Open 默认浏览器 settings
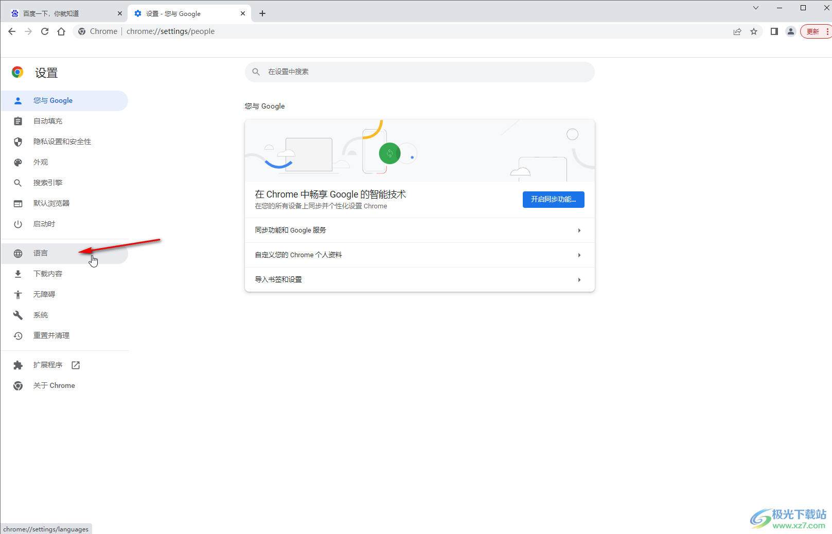 point(64,204)
